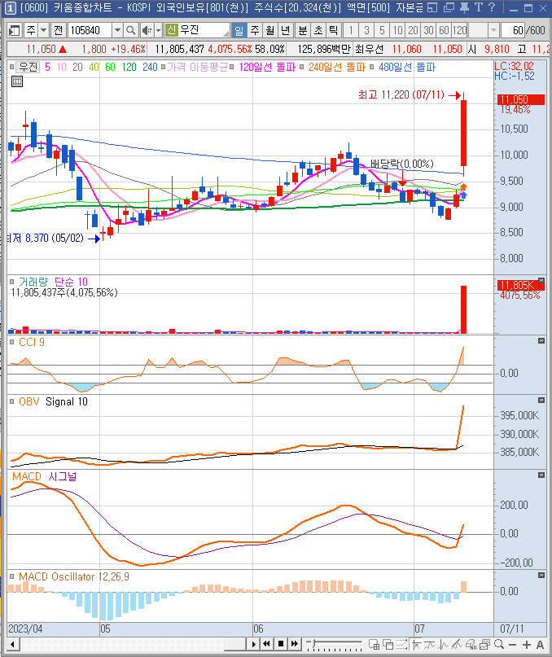
Task: Click the 105840 stock code input field
Action: [90, 30]
